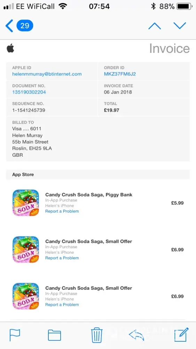The image size is (196, 349).
Task: Open document number 135190302204 link
Action: [29, 92]
